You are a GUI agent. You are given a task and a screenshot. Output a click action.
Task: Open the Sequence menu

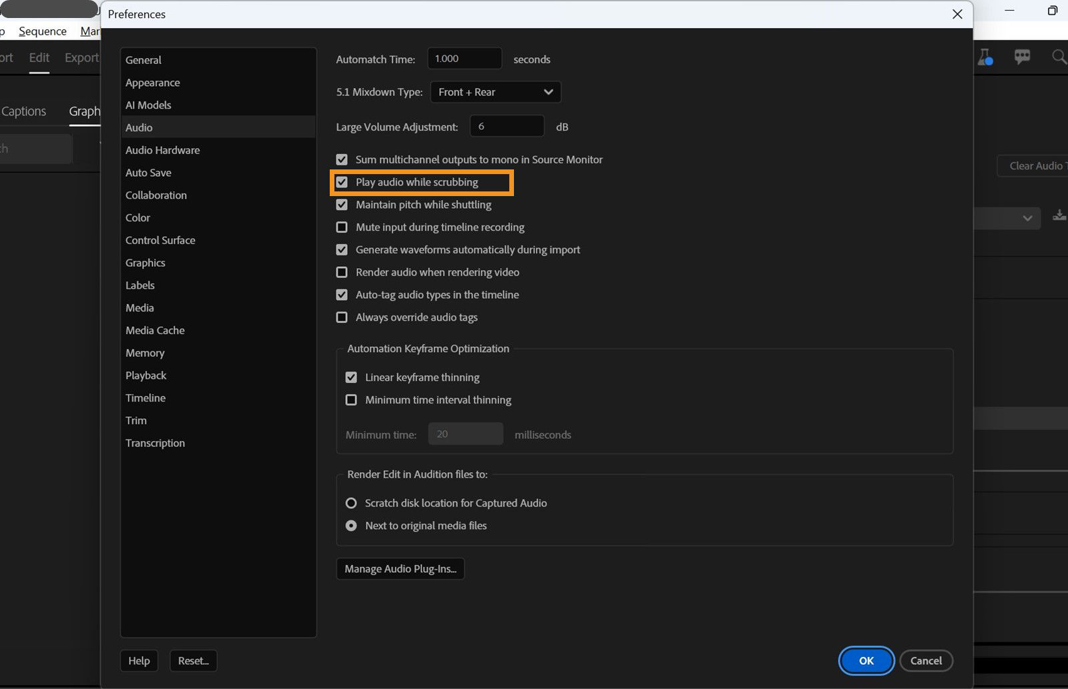[42, 31]
